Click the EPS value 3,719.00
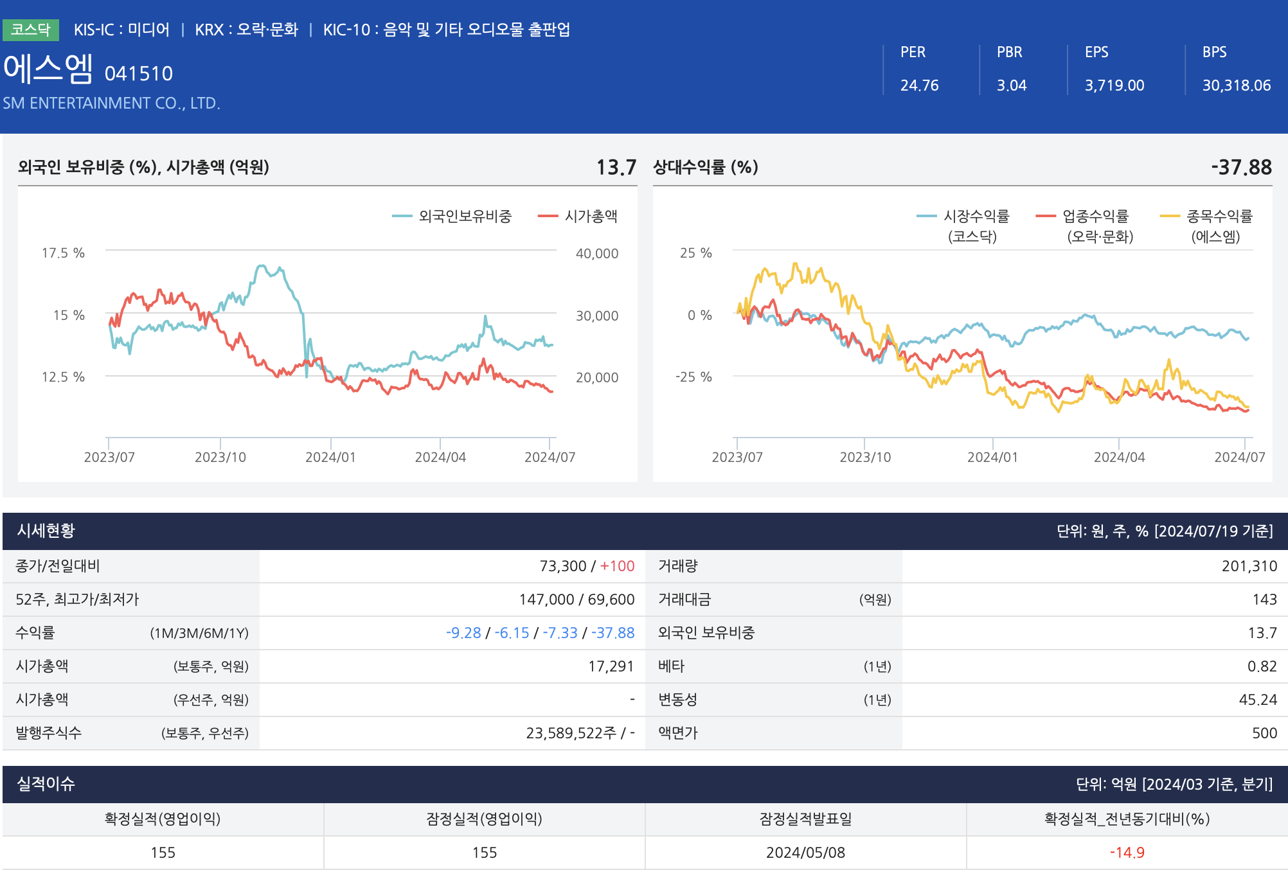 coord(1114,85)
